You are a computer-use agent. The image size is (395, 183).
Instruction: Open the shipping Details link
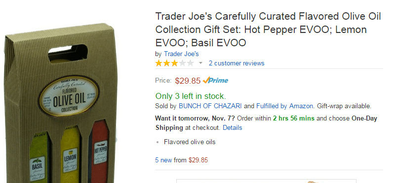[x=232, y=127]
